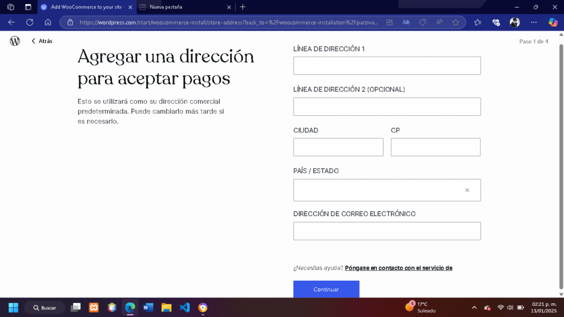Open the read aloud icon in address bar
The height and width of the screenshot is (317, 564).
click(x=439, y=22)
